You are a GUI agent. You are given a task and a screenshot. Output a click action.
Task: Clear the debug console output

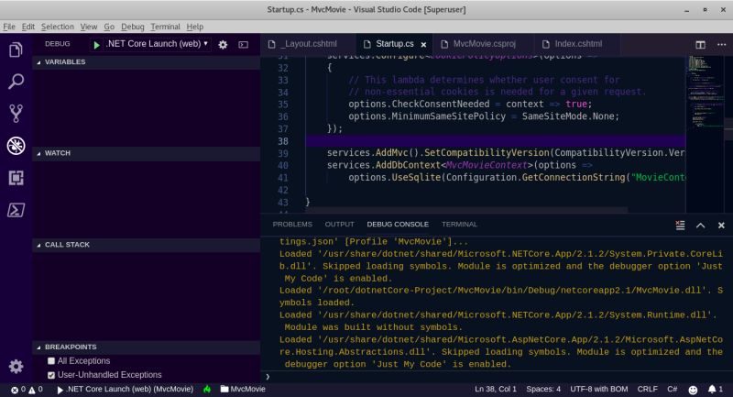(680, 225)
